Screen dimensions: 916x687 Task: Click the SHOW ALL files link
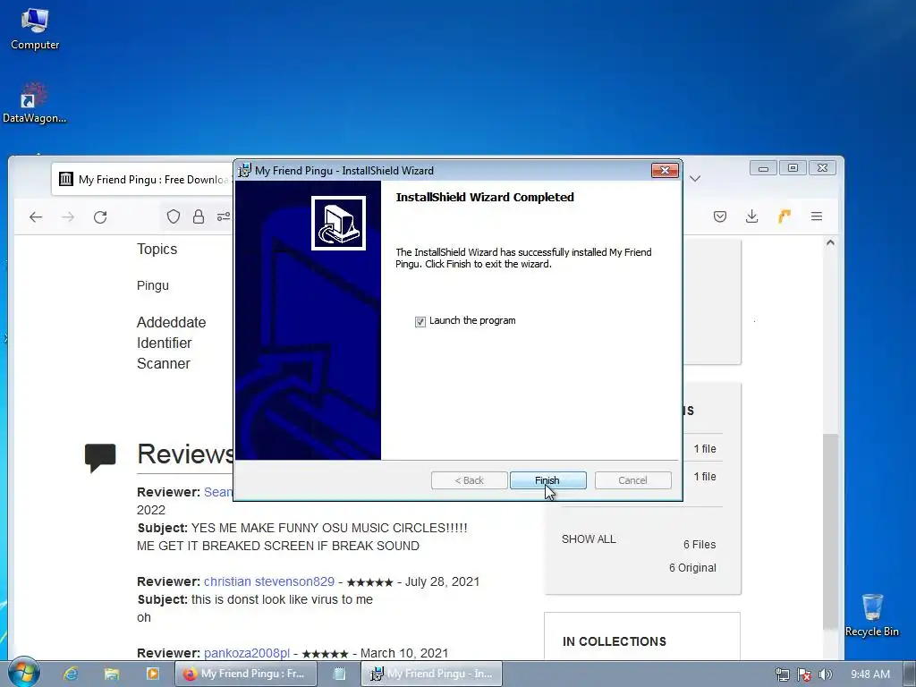coord(589,539)
